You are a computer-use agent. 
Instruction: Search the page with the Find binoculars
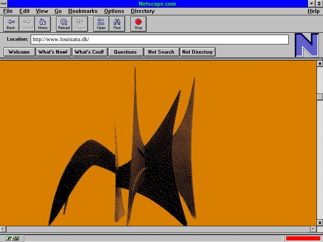(117, 24)
